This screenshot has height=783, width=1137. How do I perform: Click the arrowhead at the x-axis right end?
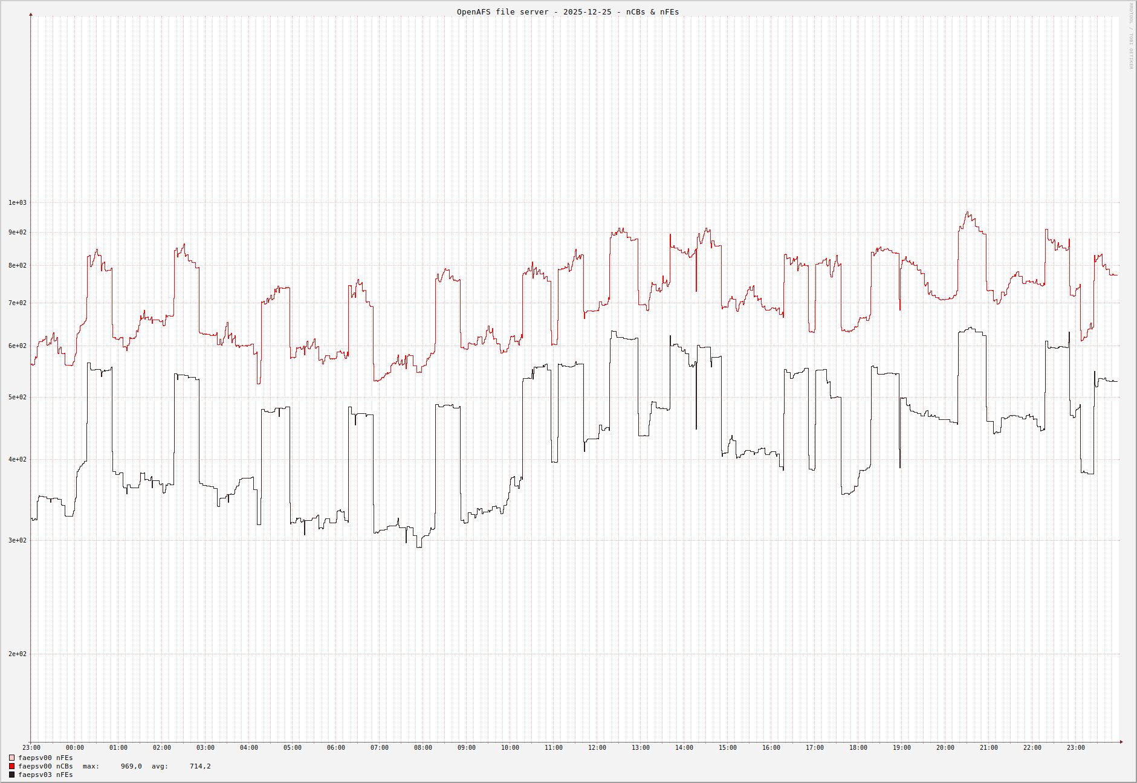click(1121, 742)
